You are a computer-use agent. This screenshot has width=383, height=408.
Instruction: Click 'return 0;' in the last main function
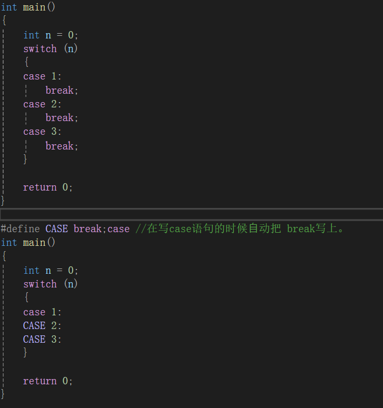click(47, 381)
